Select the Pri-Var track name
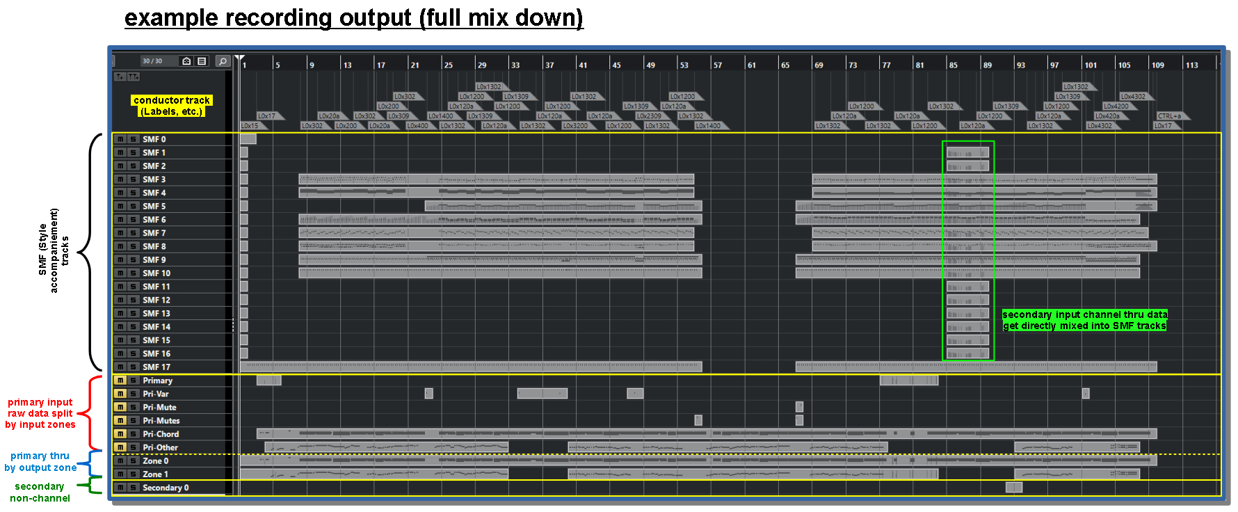The height and width of the screenshot is (512, 1238). [156, 394]
